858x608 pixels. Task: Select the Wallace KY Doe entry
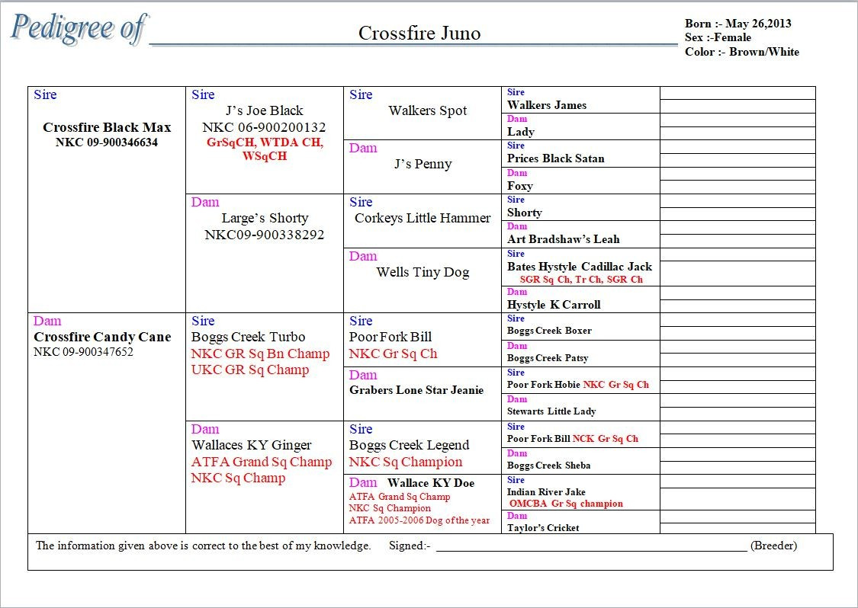(x=430, y=483)
